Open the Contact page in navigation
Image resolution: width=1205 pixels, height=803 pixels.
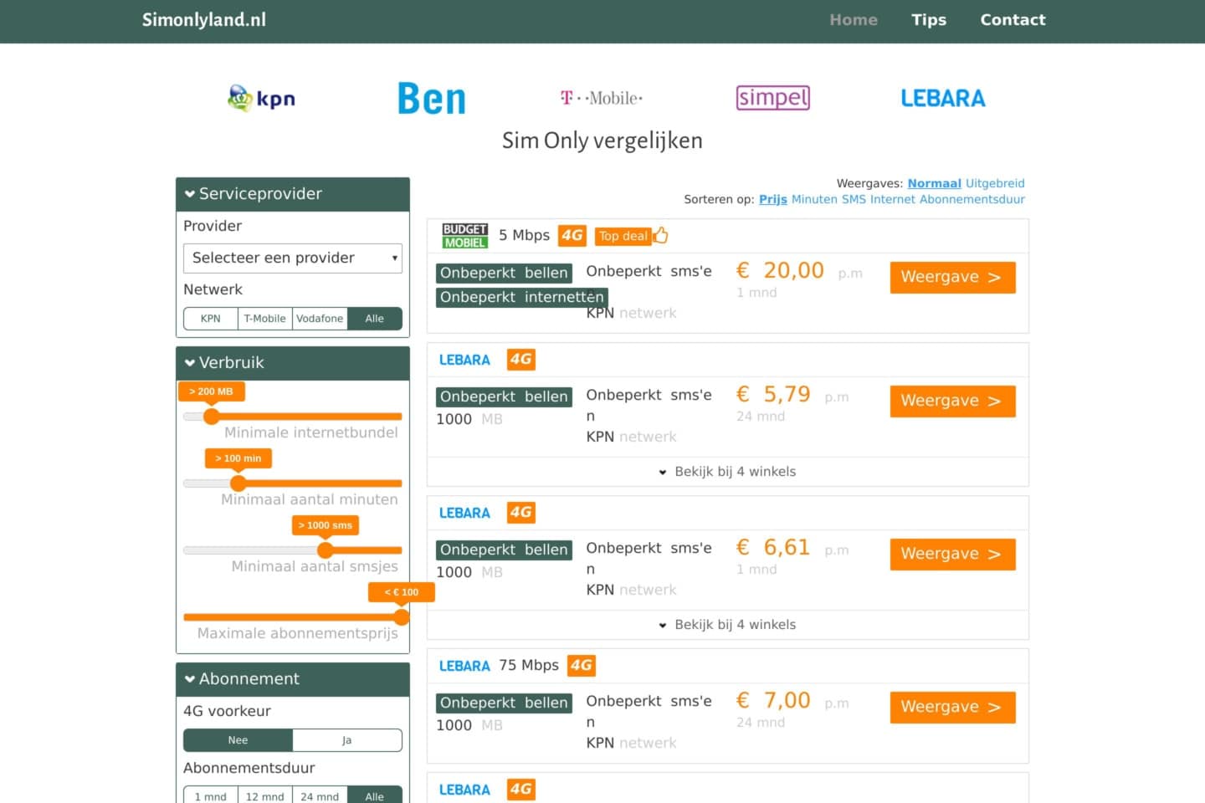pos(1013,20)
